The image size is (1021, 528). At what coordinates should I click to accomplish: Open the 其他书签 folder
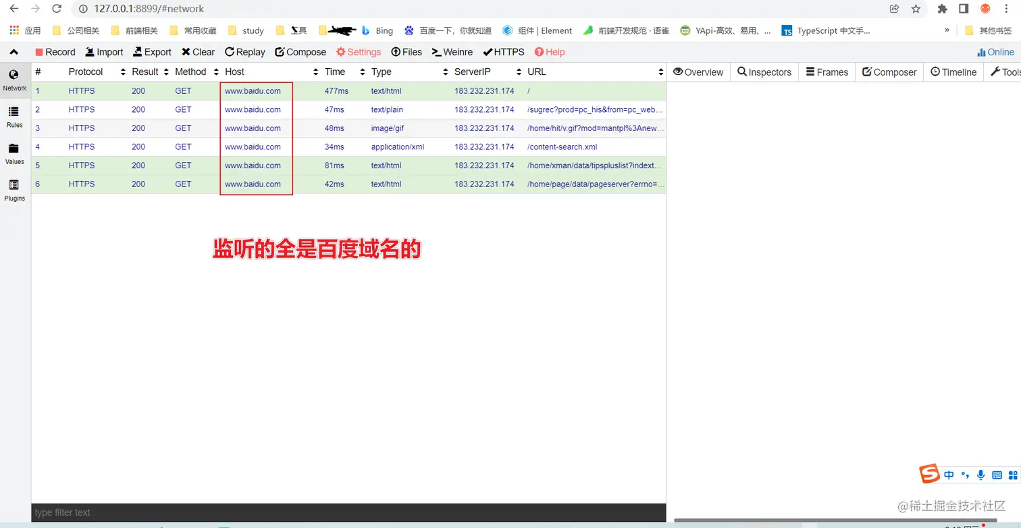(x=989, y=30)
